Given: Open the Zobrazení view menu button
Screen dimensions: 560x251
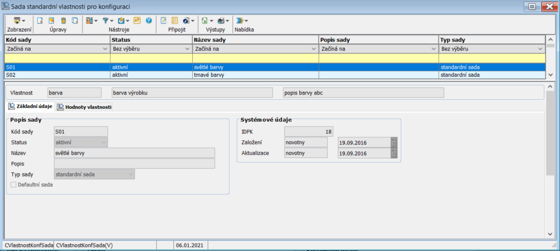Looking at the screenshot, I should click(x=19, y=20).
